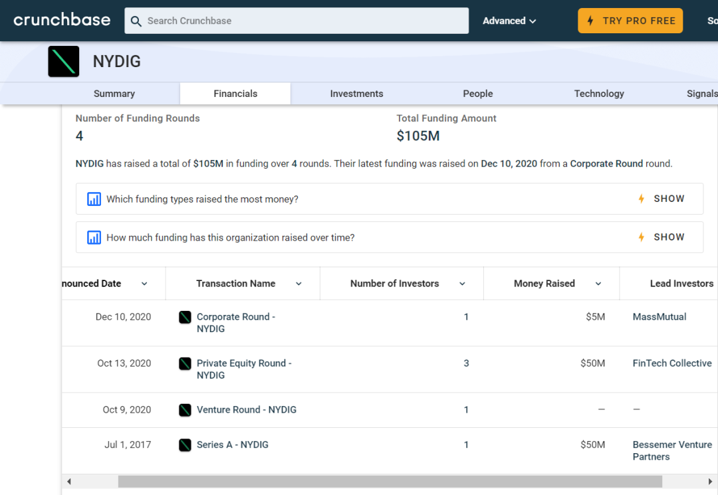Click NYDIG icon in Corporate Round row
The image size is (718, 495).
point(185,317)
